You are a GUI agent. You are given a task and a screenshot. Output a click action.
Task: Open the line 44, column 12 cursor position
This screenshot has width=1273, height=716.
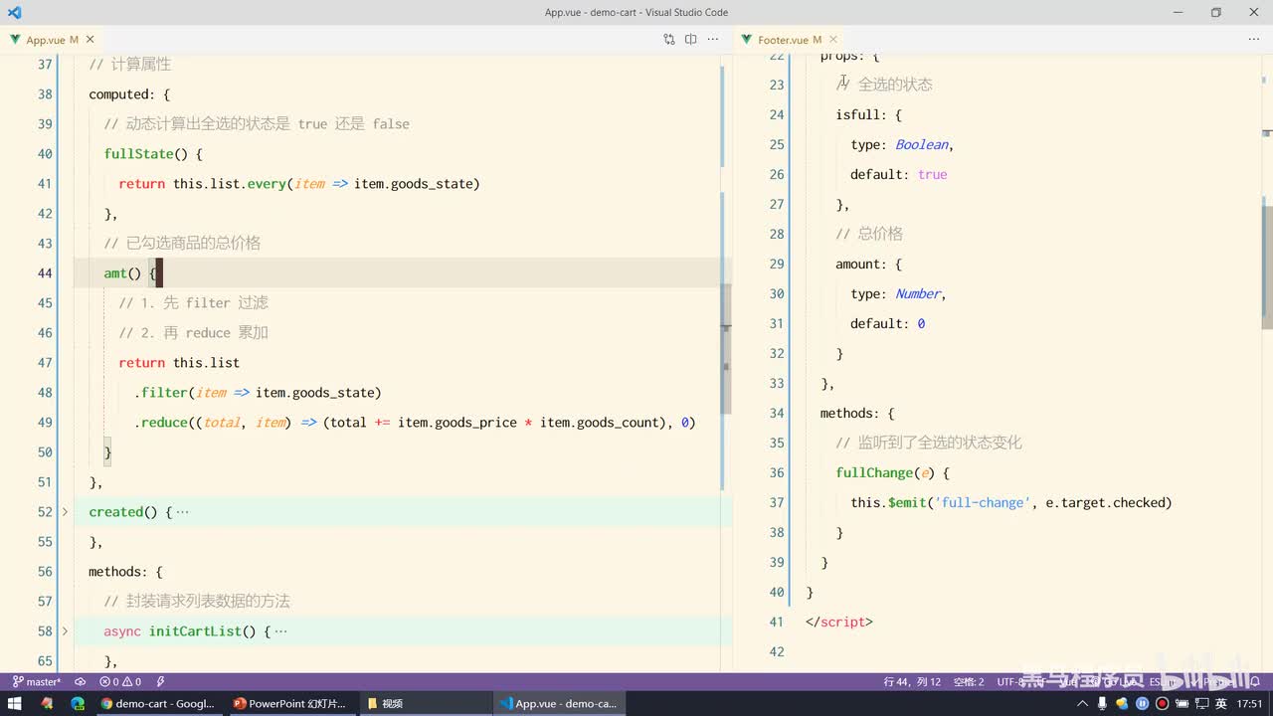pos(911,682)
